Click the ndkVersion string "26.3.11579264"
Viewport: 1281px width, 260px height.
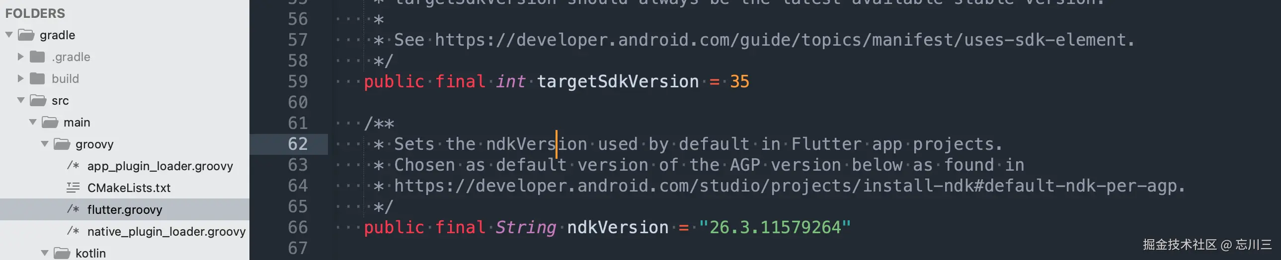pyautogui.click(x=775, y=227)
